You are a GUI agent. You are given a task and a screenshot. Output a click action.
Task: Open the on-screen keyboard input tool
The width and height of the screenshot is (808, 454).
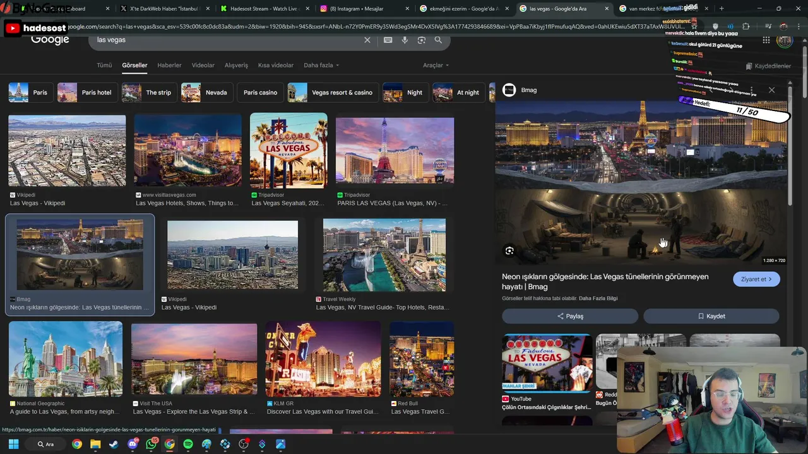[388, 40]
